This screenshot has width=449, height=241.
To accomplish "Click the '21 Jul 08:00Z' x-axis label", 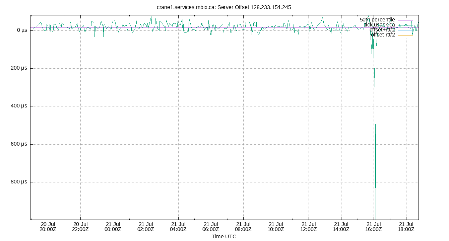I will (243, 227).
